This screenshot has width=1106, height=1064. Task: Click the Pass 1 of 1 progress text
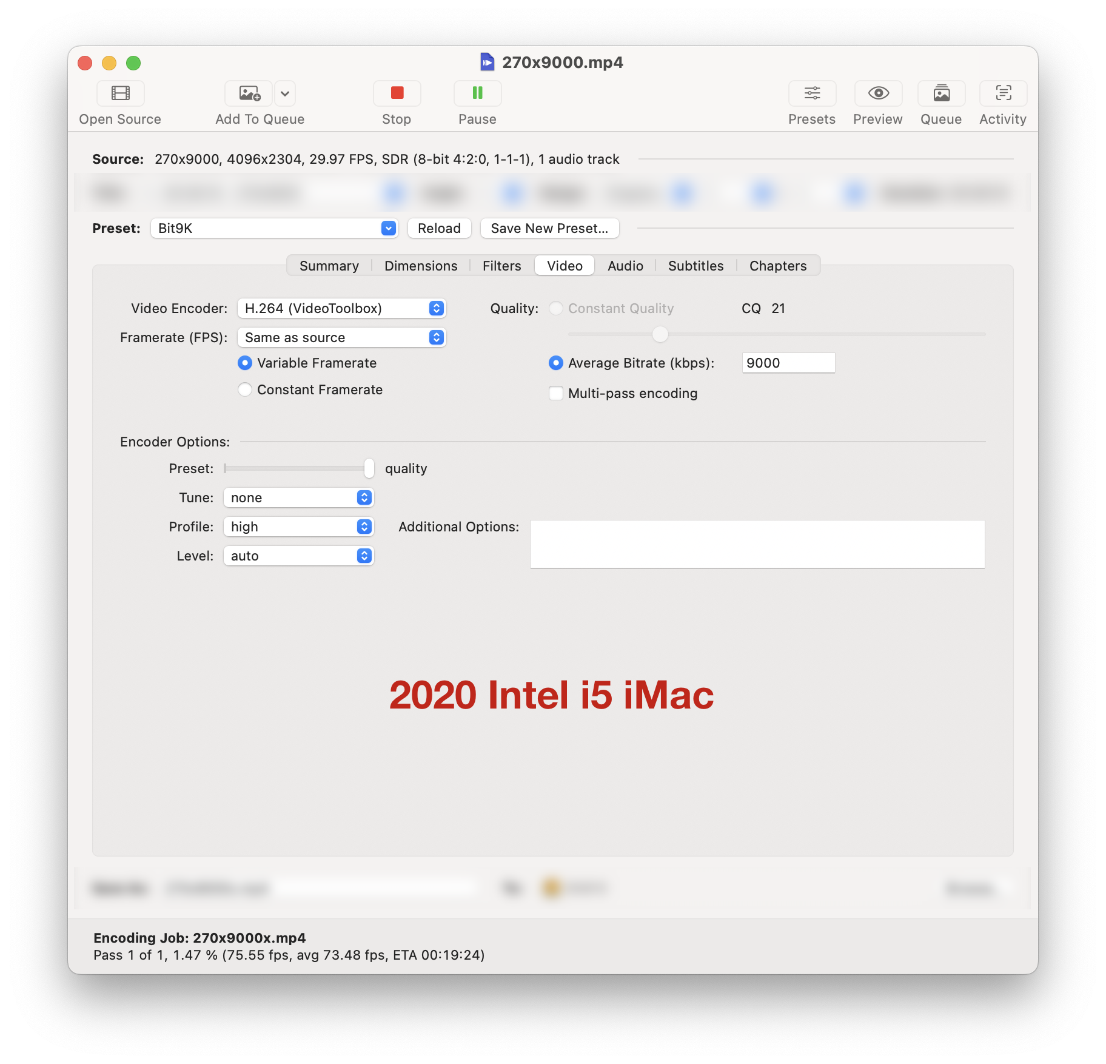[289, 955]
